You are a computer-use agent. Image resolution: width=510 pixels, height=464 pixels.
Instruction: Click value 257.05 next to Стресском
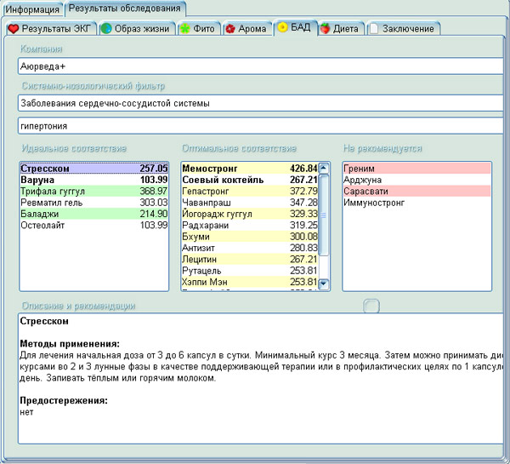pos(154,169)
